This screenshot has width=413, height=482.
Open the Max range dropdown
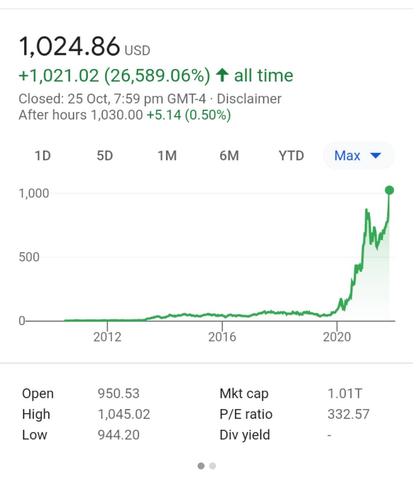point(359,156)
